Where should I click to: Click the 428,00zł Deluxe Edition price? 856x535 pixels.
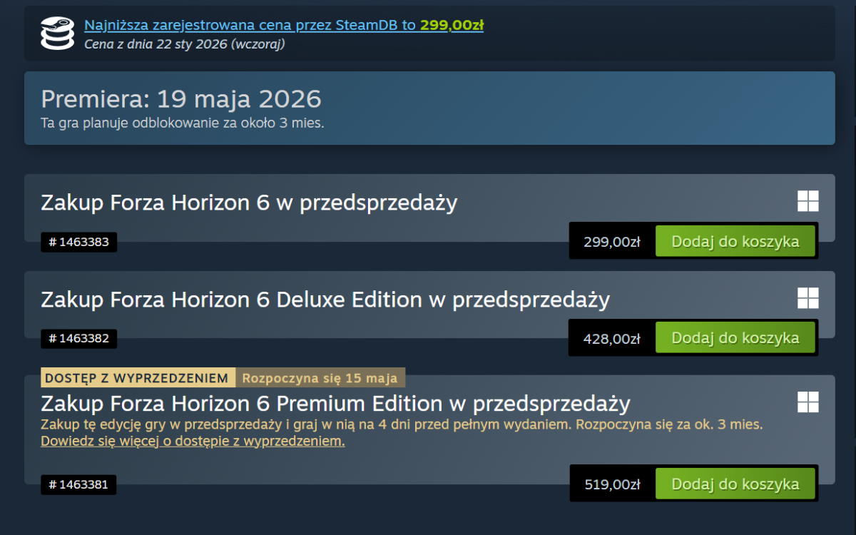pos(611,339)
